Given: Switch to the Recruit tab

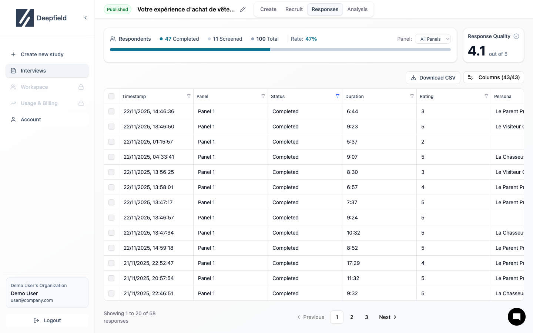Looking at the screenshot, I should [x=294, y=9].
